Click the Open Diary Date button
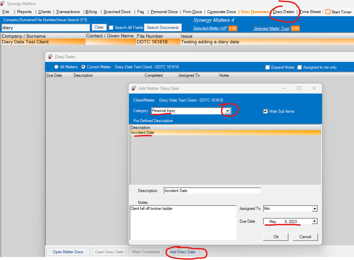354x260 pixels. [x=109, y=252]
